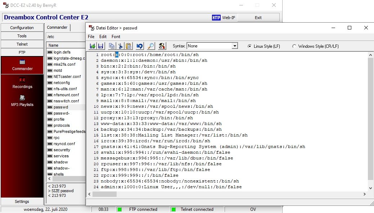Click the Name column header
The width and height of the screenshot is (374, 213).
(66, 45)
